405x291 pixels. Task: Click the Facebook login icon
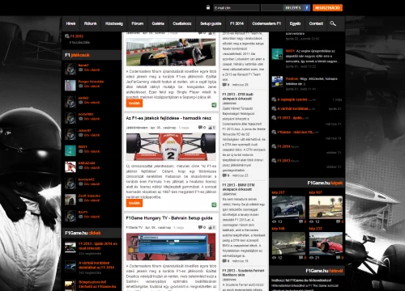307,8
